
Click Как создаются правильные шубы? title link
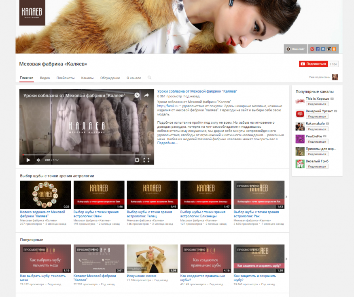tap(203, 278)
